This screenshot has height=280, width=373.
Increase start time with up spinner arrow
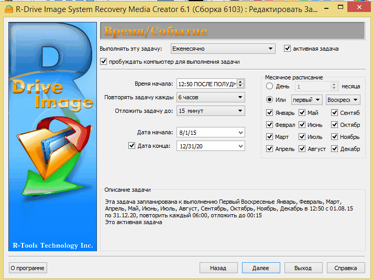[241, 81]
